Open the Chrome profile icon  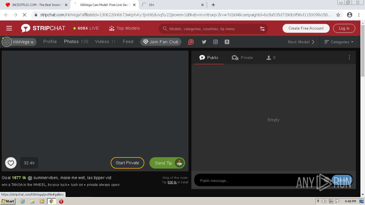coord(350,15)
